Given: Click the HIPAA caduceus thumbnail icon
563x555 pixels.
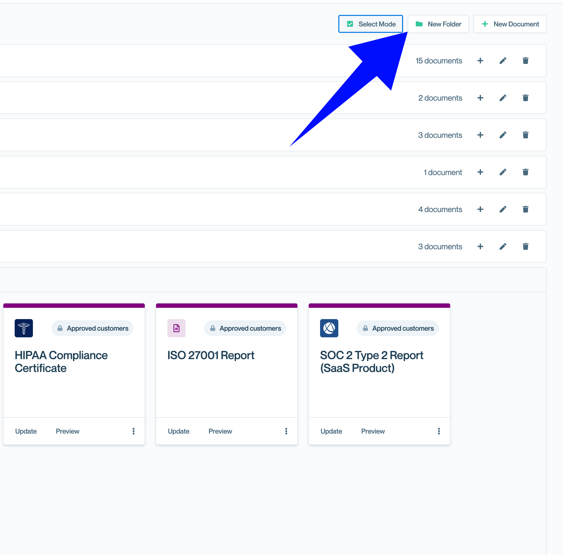Looking at the screenshot, I should (24, 328).
